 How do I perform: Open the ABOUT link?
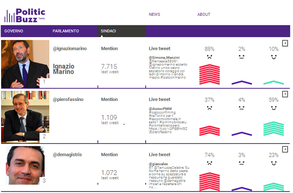(x=204, y=14)
